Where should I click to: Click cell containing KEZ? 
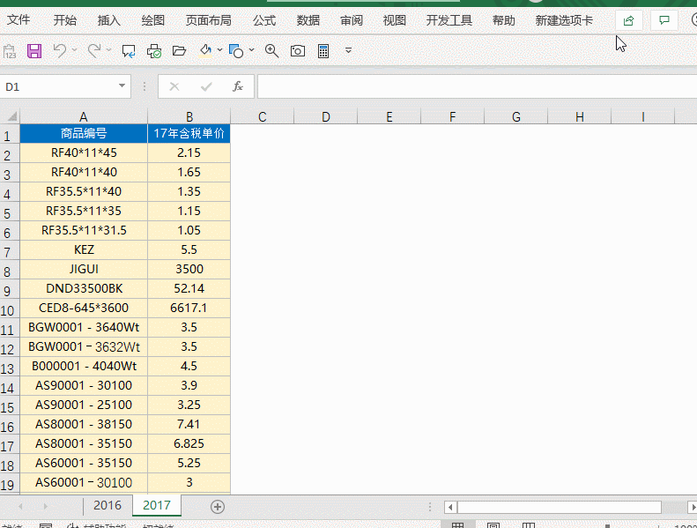pyautogui.click(x=84, y=250)
